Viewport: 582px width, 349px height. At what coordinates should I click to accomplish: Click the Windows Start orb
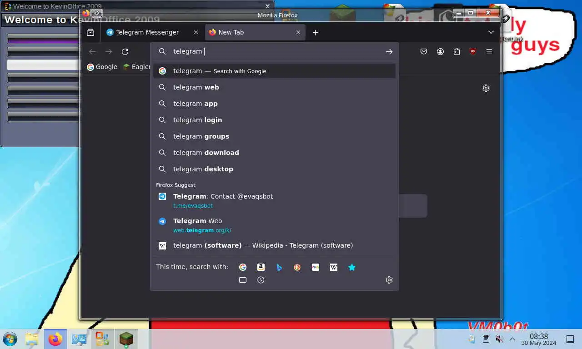click(10, 339)
